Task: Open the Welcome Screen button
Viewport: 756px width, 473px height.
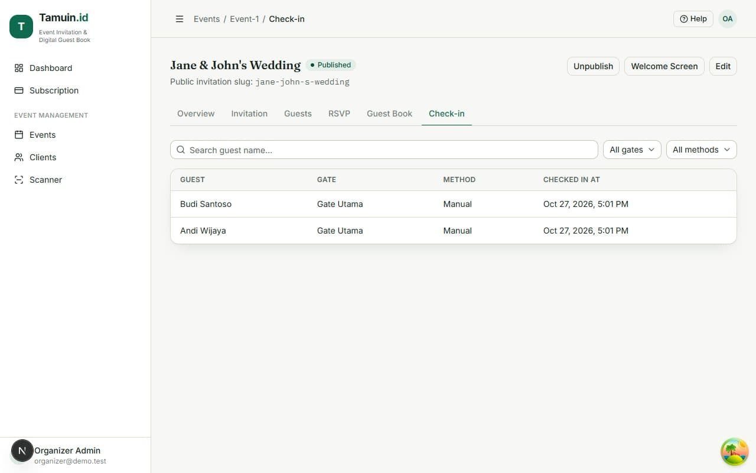Action: [x=664, y=66]
